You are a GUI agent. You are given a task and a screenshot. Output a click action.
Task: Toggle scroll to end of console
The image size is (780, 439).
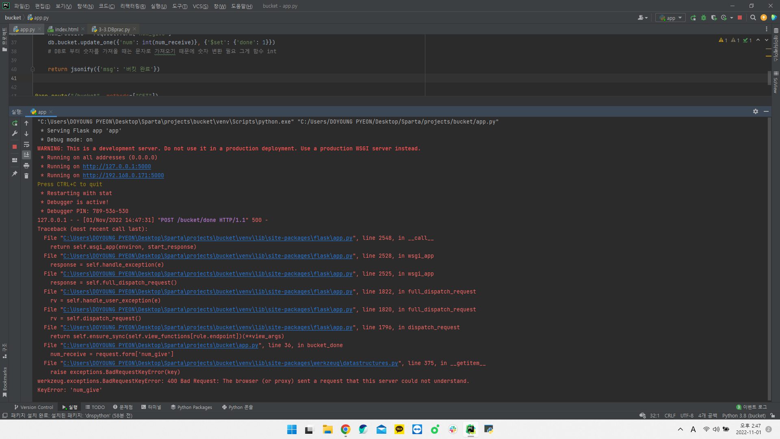click(26, 155)
